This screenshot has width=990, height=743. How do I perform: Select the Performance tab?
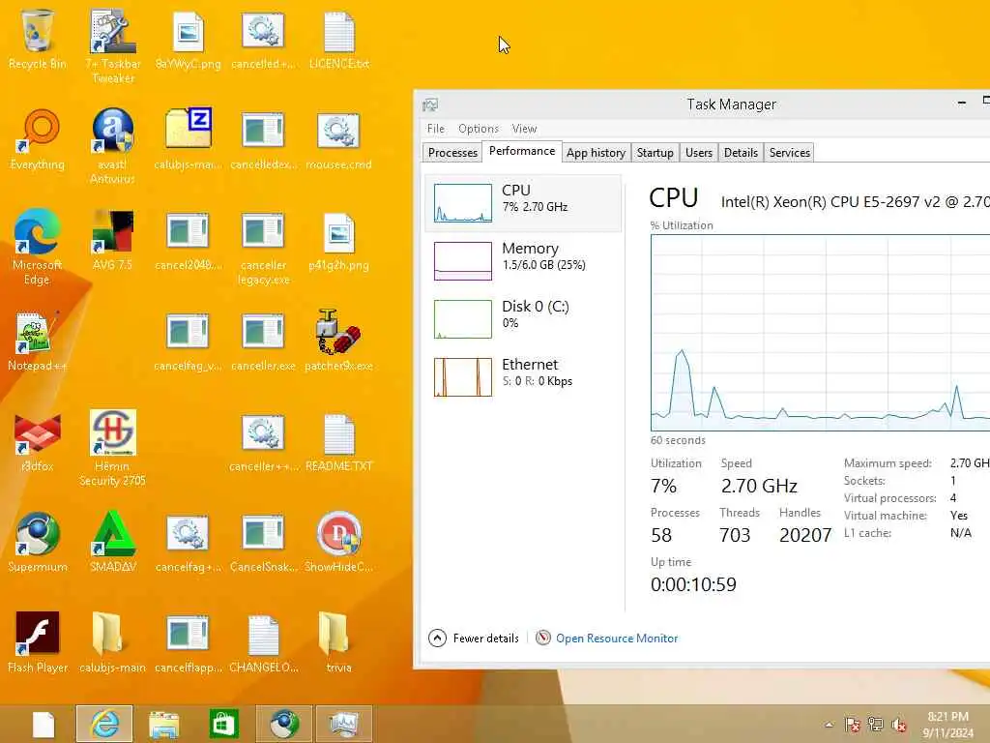pyautogui.click(x=522, y=151)
